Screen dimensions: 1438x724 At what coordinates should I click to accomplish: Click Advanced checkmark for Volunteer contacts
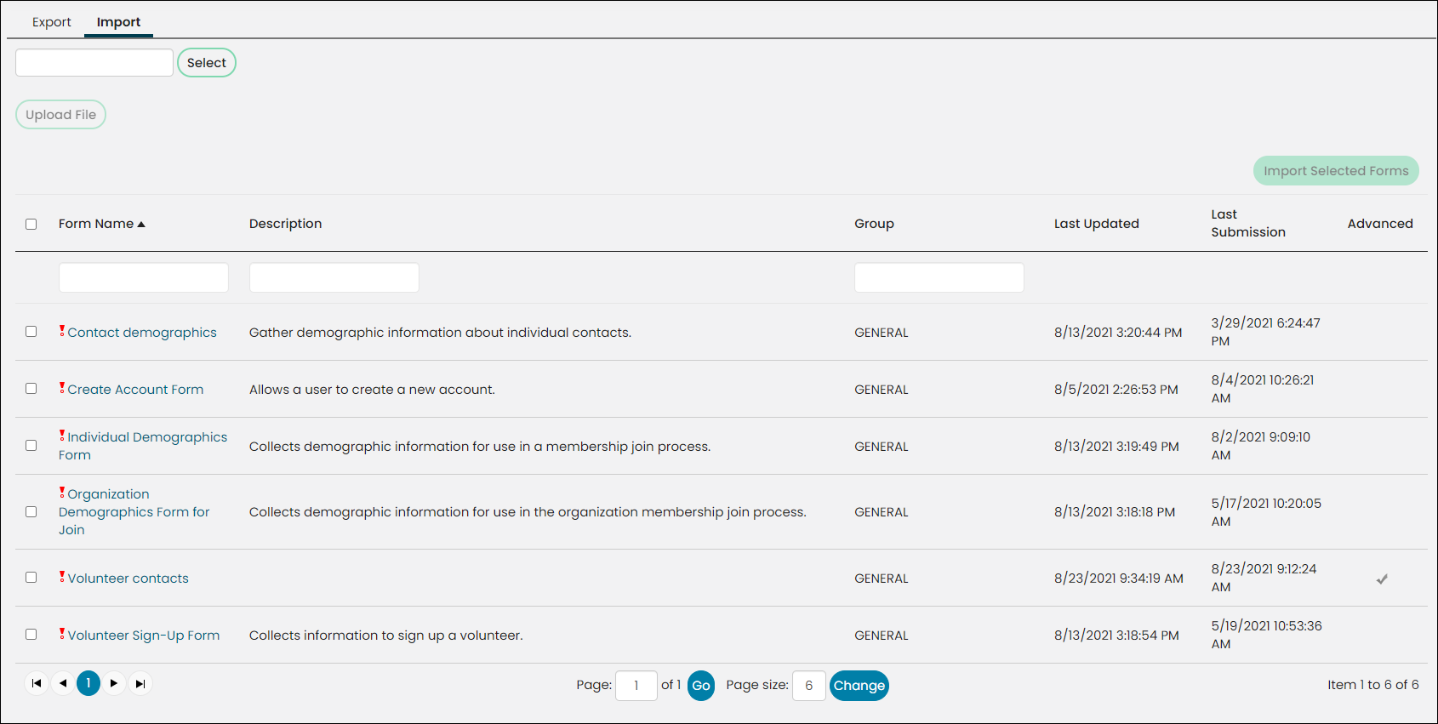(1382, 579)
